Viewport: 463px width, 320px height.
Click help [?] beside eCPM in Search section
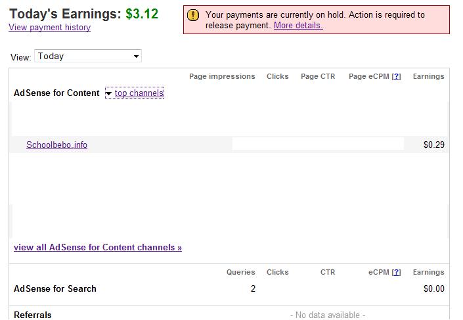396,272
